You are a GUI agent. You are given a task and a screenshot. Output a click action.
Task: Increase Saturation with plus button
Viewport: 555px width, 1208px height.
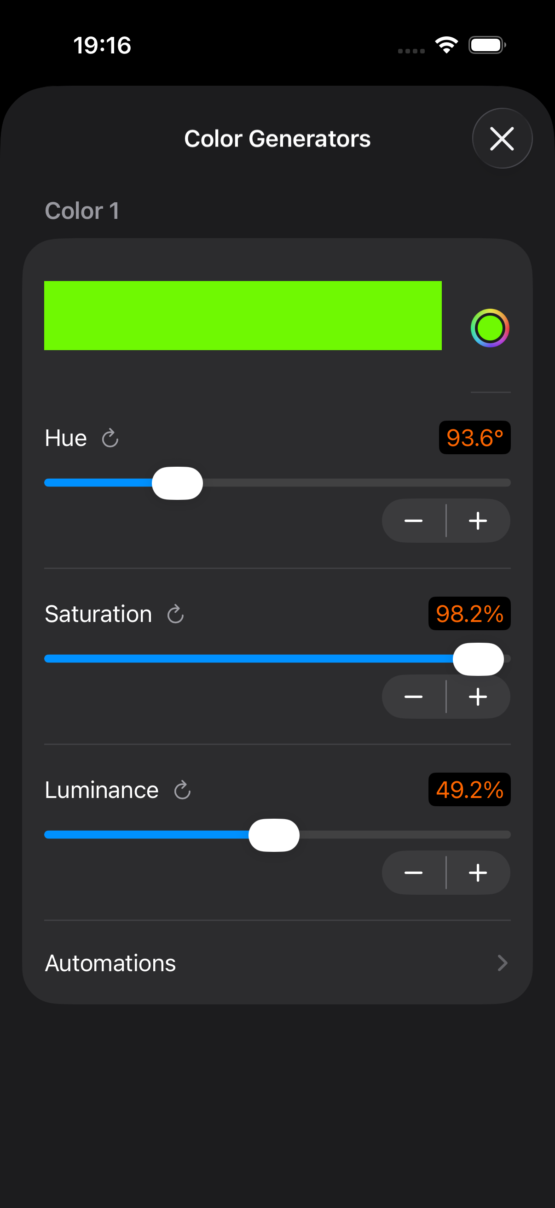point(478,697)
